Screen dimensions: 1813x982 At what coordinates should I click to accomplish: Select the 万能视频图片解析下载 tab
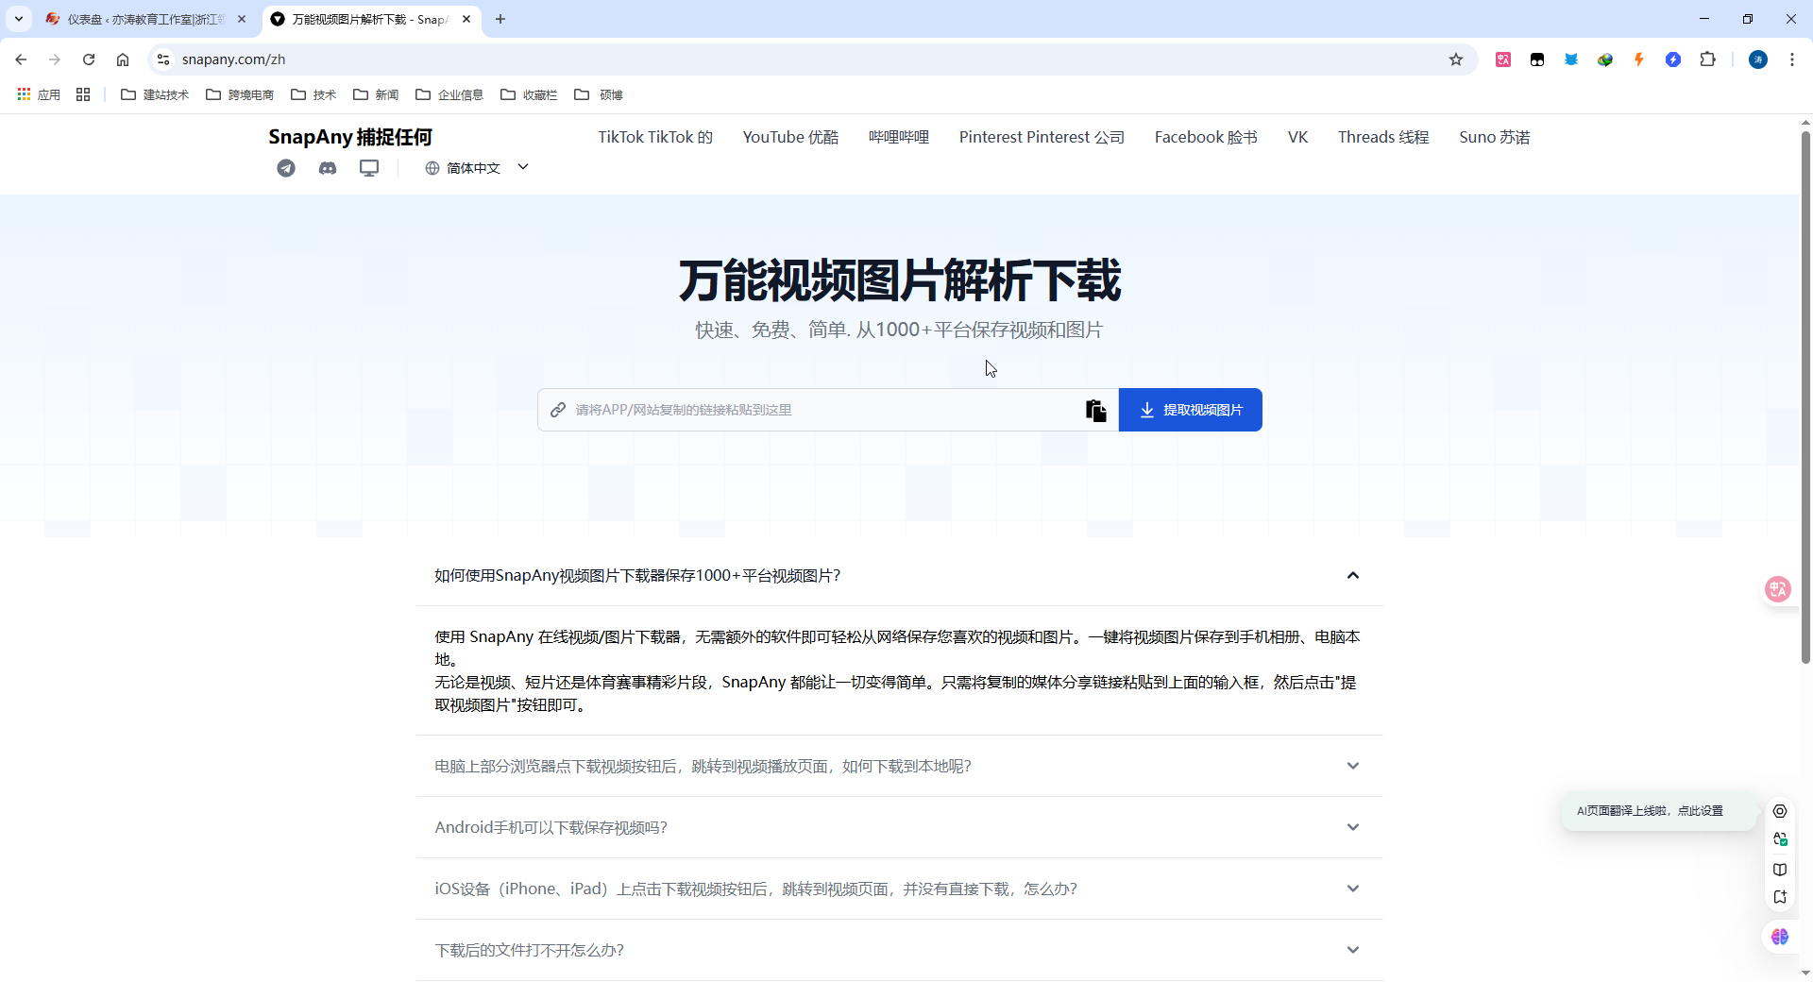click(x=370, y=19)
